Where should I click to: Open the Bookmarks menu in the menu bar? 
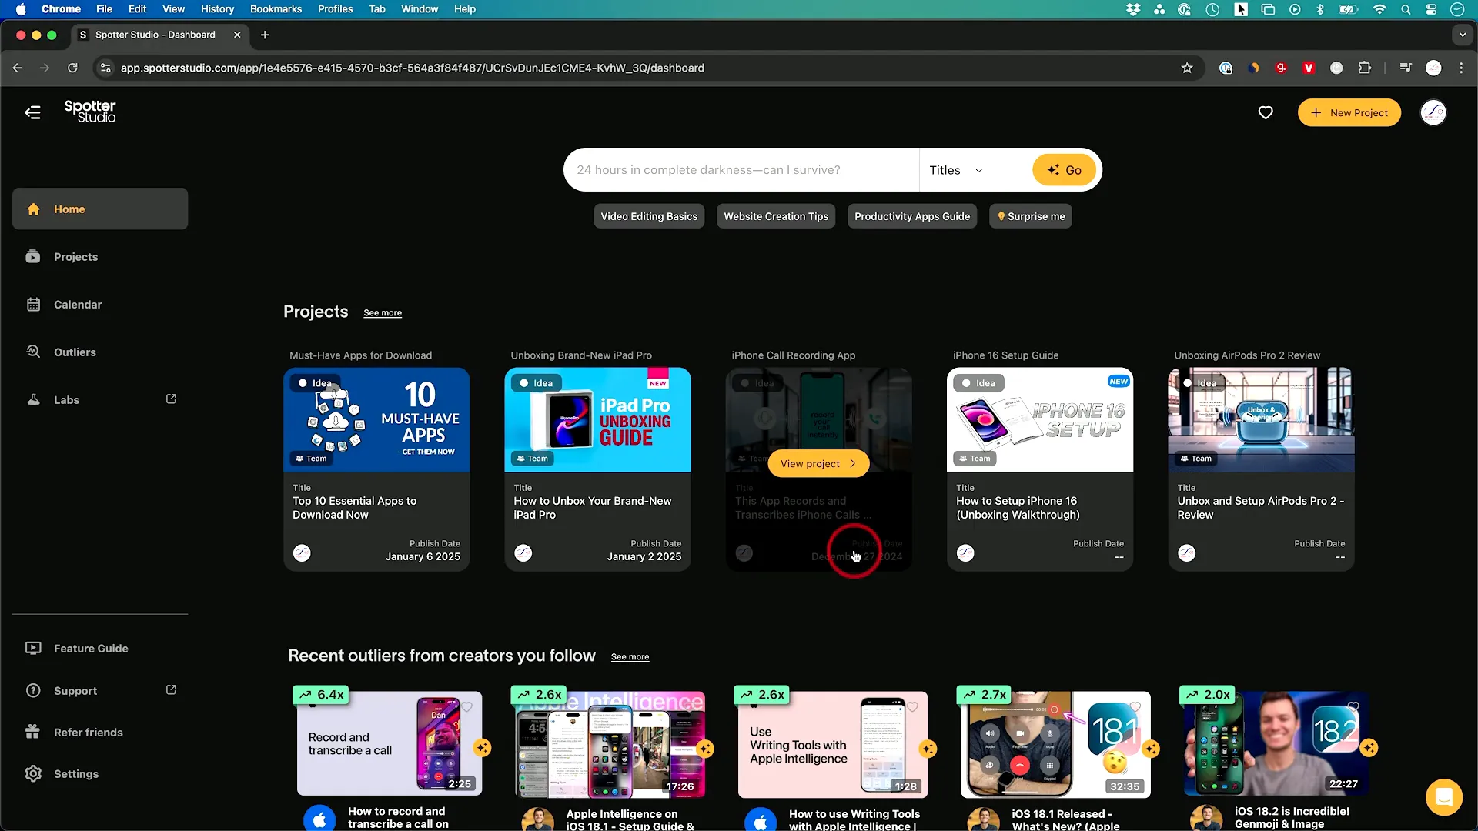[x=276, y=9]
